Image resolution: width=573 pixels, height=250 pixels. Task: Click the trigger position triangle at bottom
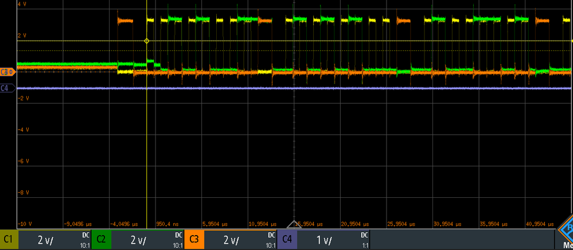coord(294,224)
